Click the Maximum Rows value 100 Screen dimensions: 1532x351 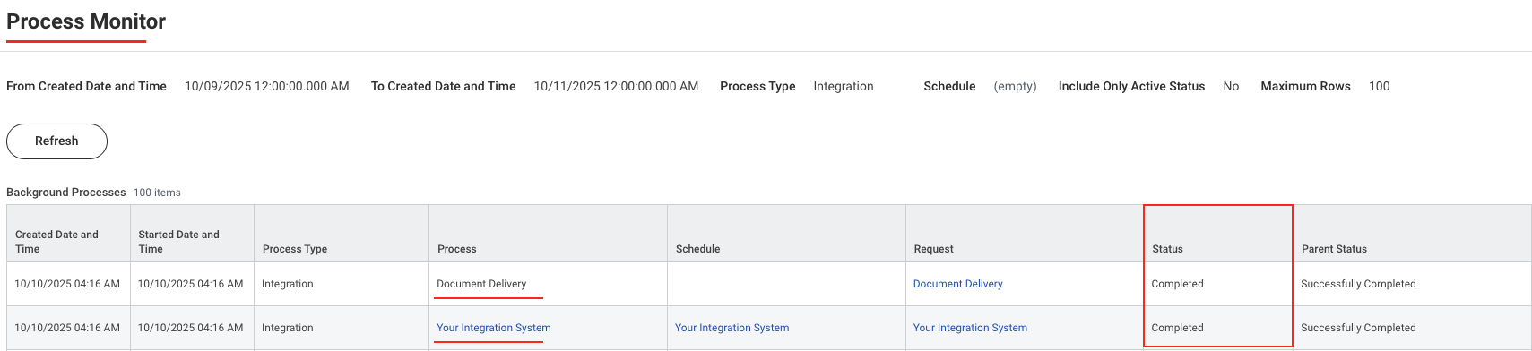(x=1379, y=86)
